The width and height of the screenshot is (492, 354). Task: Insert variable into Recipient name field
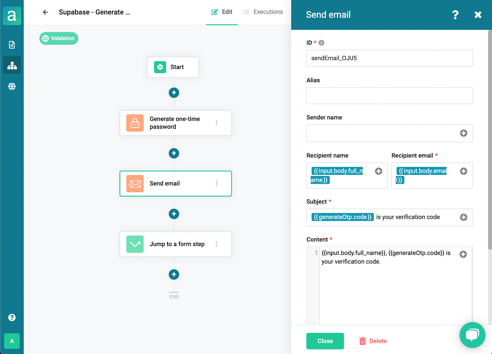click(x=379, y=171)
